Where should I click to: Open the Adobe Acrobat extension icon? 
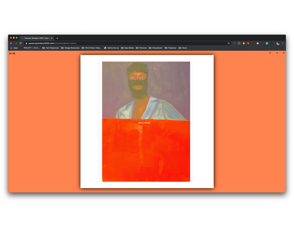pyautogui.click(x=253, y=43)
